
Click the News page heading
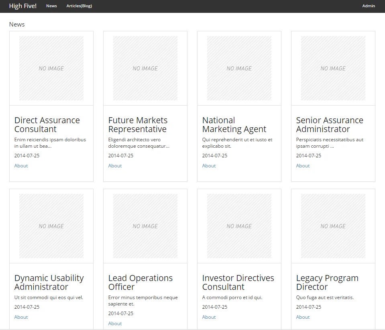pyautogui.click(x=17, y=24)
